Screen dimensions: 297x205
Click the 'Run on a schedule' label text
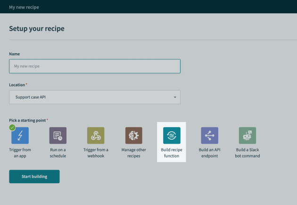(58, 153)
